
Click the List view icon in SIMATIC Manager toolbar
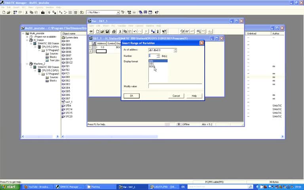(70, 12)
